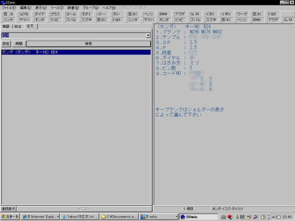Click the taskbar clock showing 22:49
Image resolution: width=295 pixels, height=221 pixels.
coord(287,217)
